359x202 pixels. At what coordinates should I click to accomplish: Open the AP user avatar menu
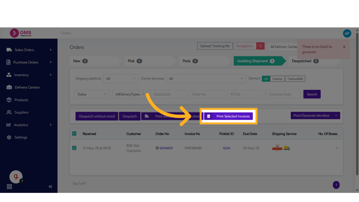(347, 33)
